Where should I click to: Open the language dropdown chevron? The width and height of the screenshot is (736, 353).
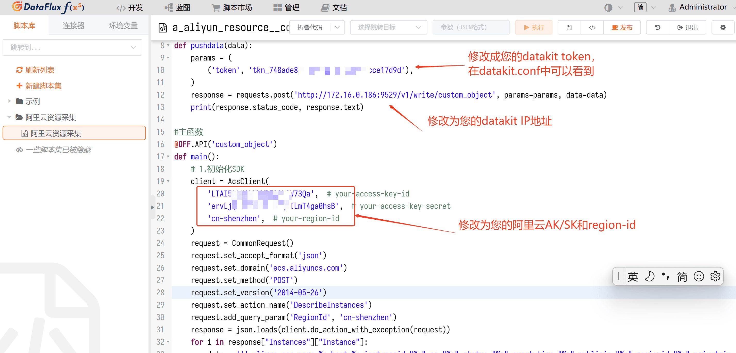point(654,8)
